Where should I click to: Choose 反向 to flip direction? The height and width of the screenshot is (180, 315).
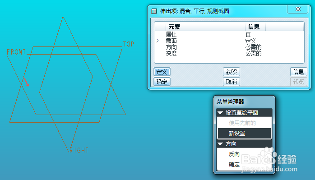pos(234,154)
